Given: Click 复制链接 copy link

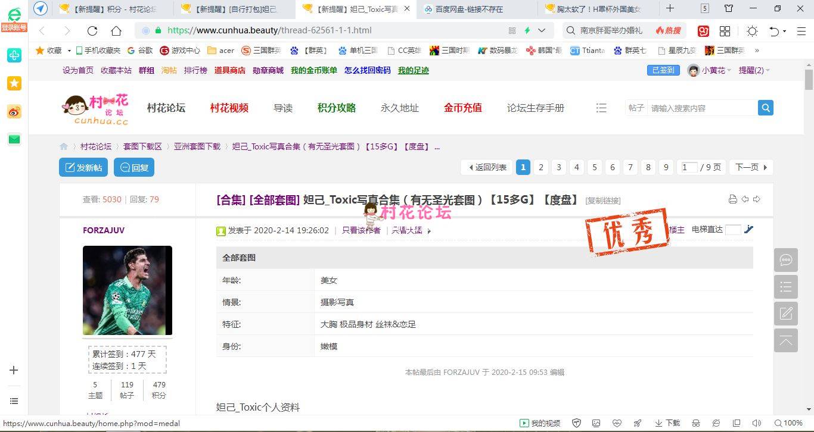Looking at the screenshot, I should (x=603, y=201).
